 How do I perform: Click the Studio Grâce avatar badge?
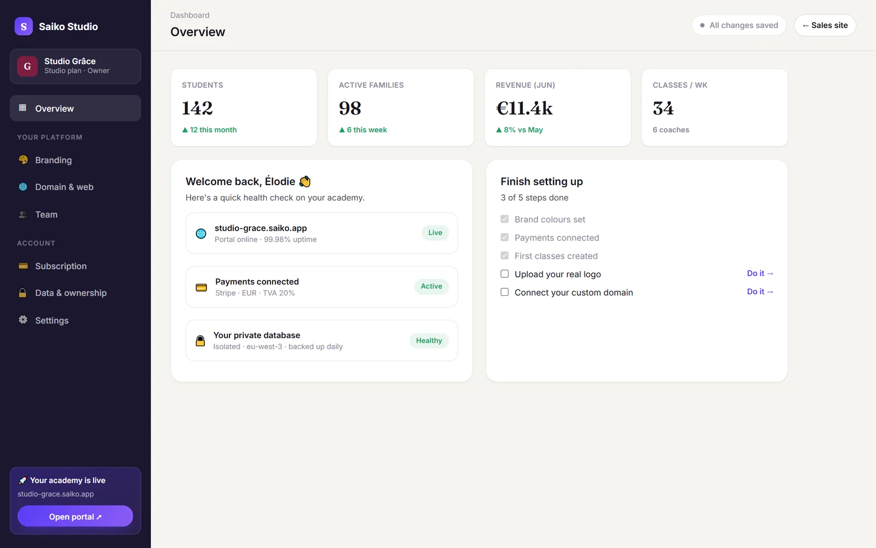tap(27, 66)
